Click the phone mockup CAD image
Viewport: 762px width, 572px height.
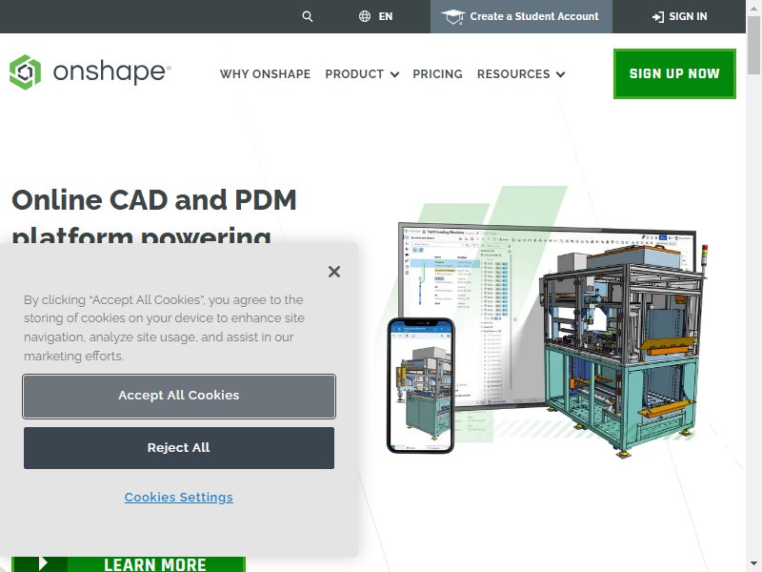pos(421,385)
